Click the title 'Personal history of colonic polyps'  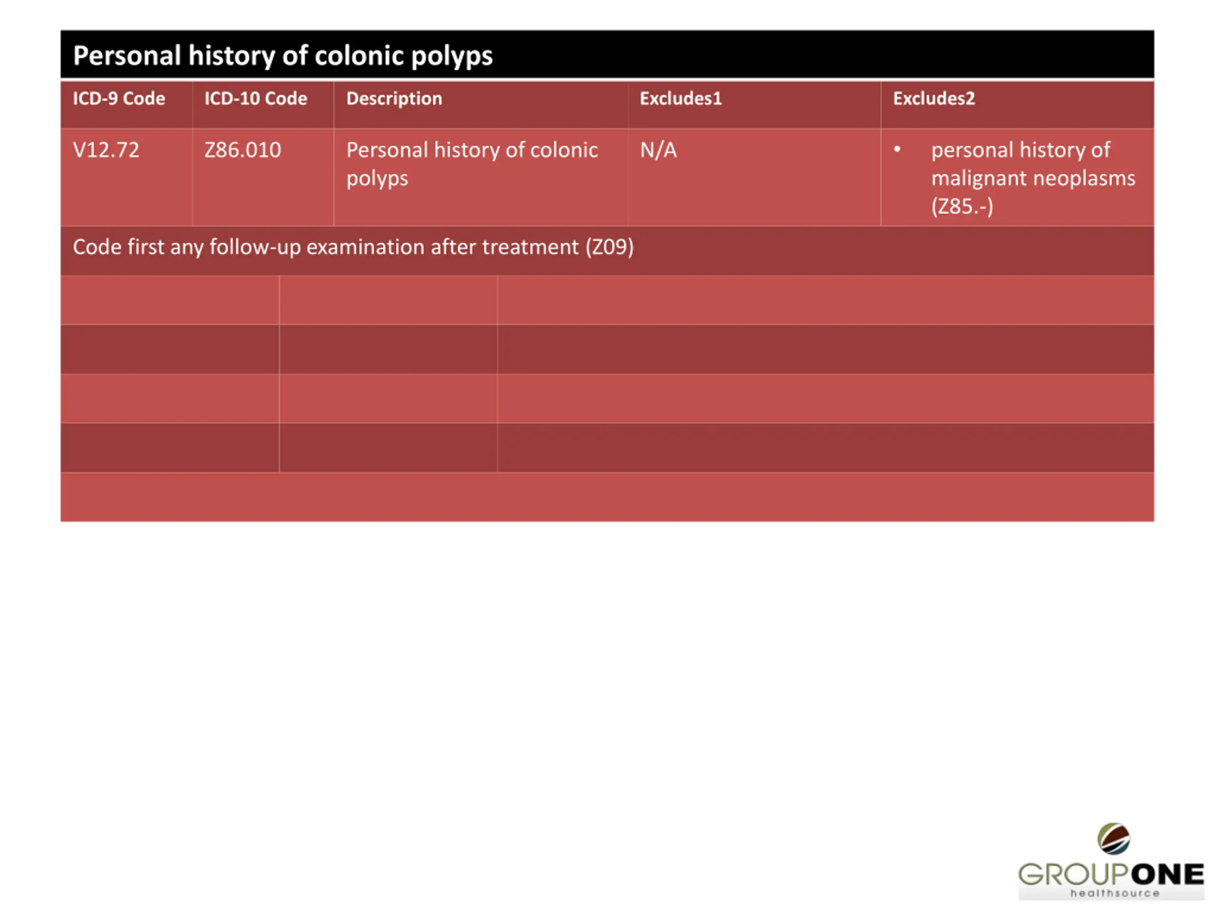[283, 56]
